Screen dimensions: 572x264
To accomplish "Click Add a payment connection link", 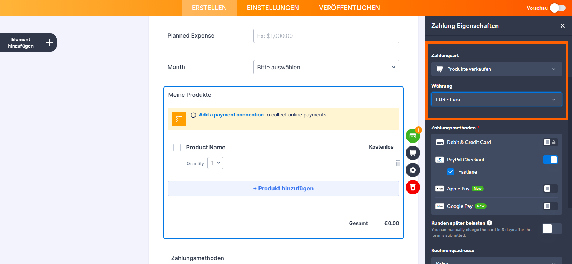I will [x=231, y=115].
